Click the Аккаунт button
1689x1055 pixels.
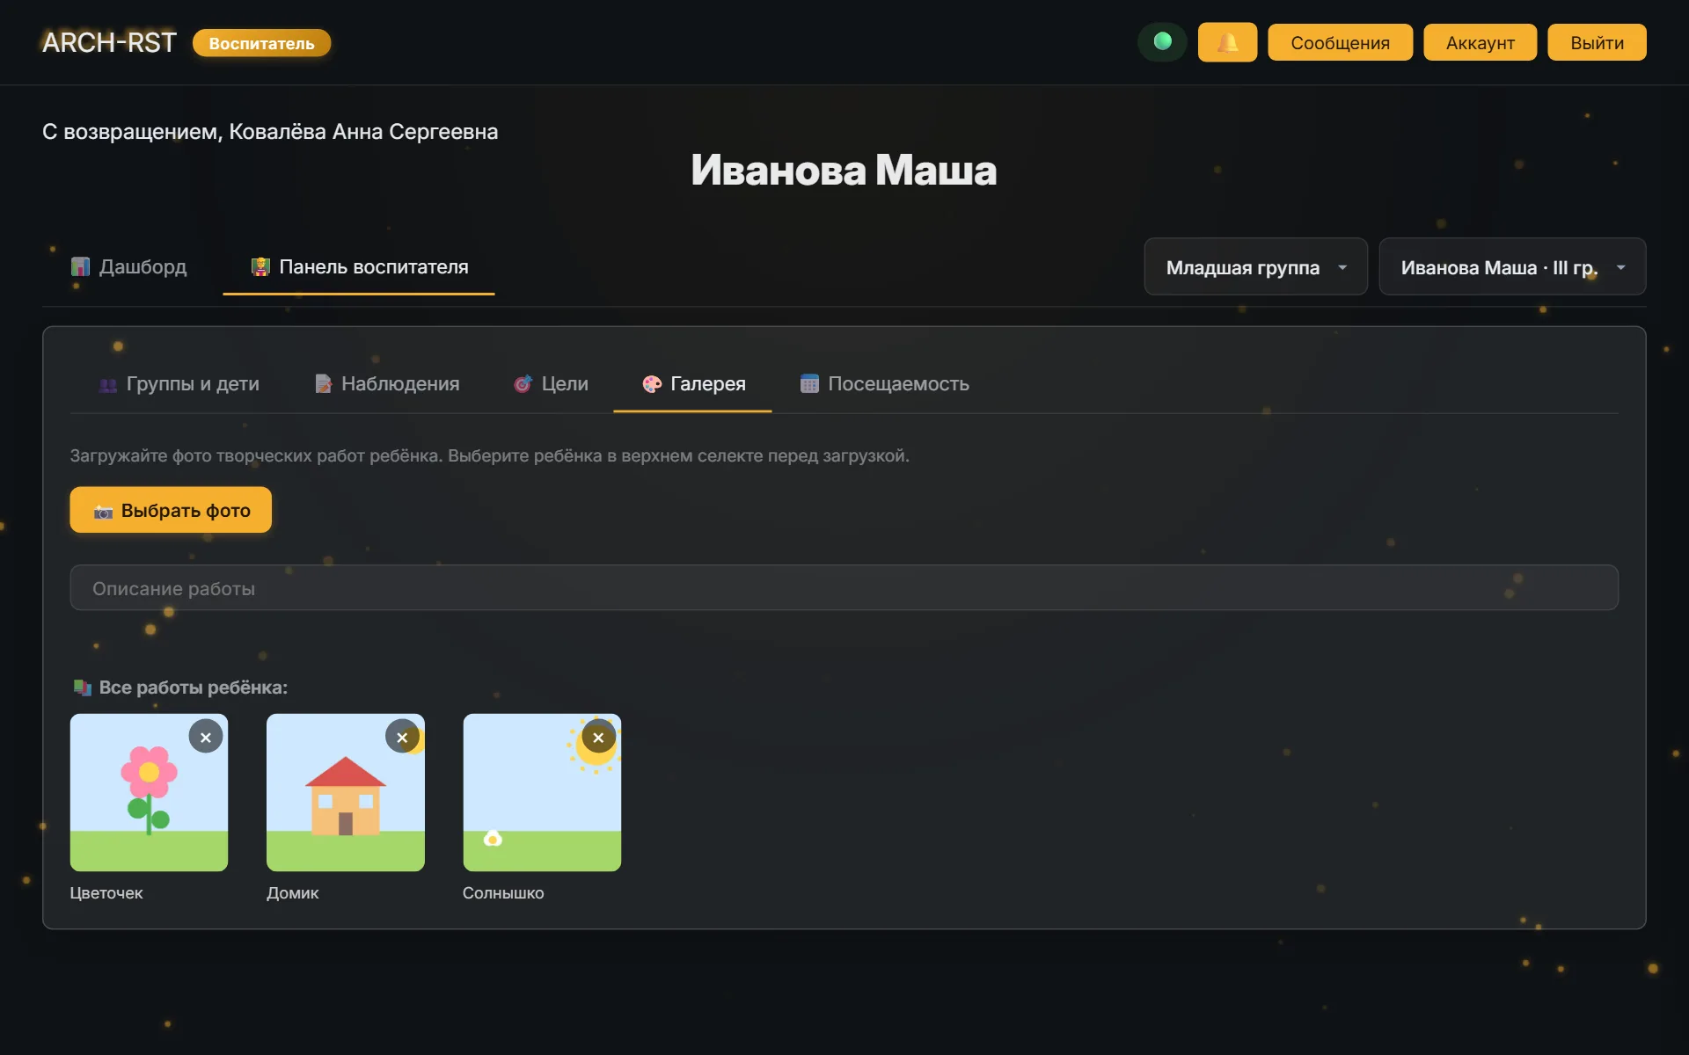[1480, 42]
